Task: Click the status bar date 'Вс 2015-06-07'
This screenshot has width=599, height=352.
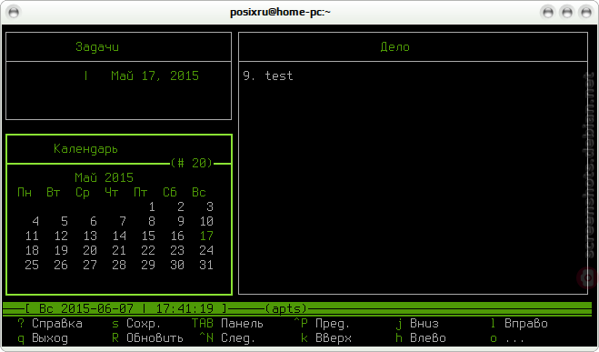Action: click(86, 308)
